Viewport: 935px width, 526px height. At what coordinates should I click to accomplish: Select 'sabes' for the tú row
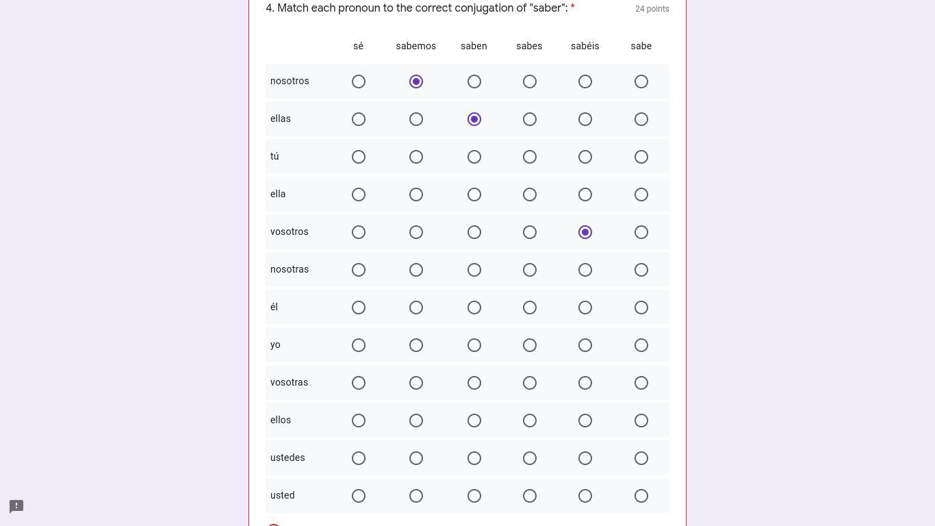tap(529, 157)
